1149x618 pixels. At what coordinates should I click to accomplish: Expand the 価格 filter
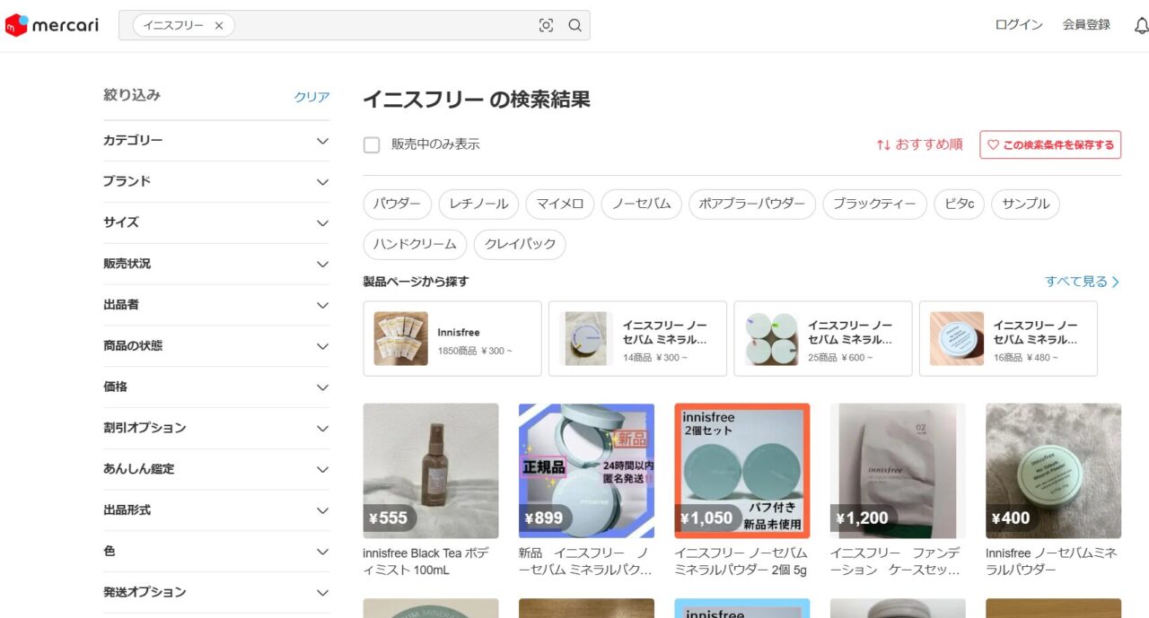coord(216,387)
